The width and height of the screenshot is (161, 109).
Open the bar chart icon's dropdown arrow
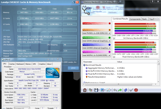pos(105,90)
